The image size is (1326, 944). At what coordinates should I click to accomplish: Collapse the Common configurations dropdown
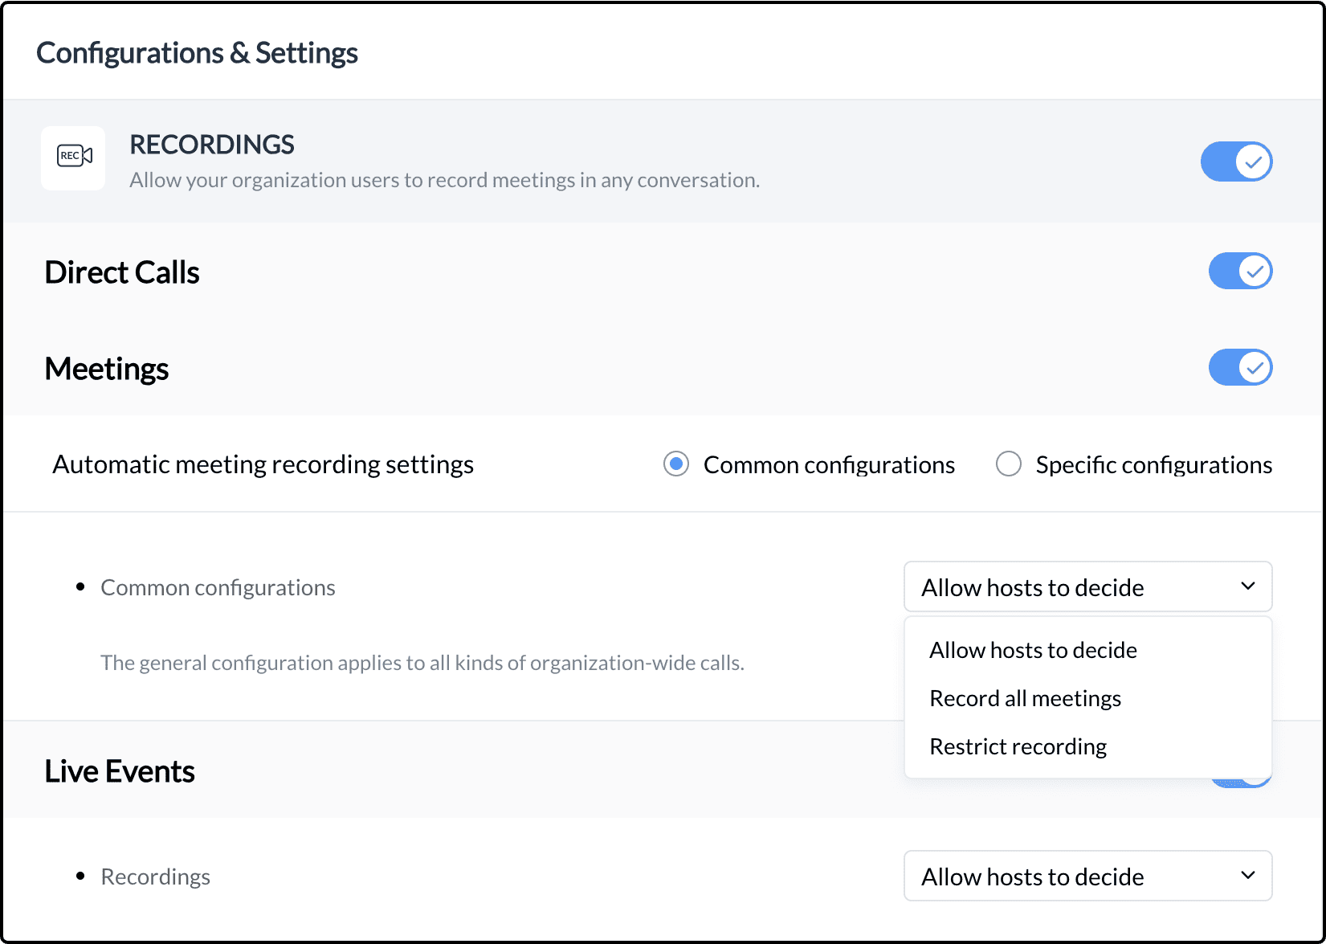point(1087,587)
